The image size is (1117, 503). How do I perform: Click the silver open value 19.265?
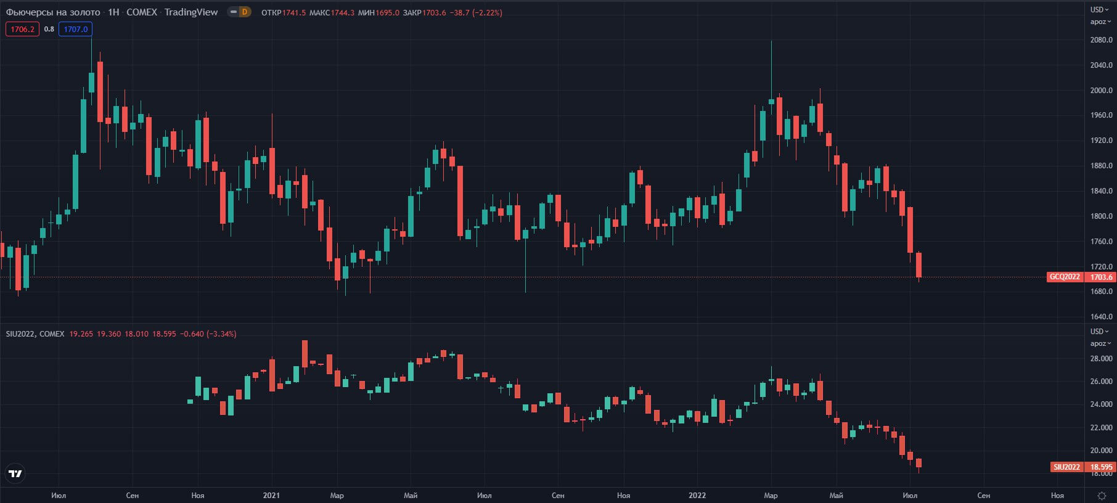[x=81, y=334]
